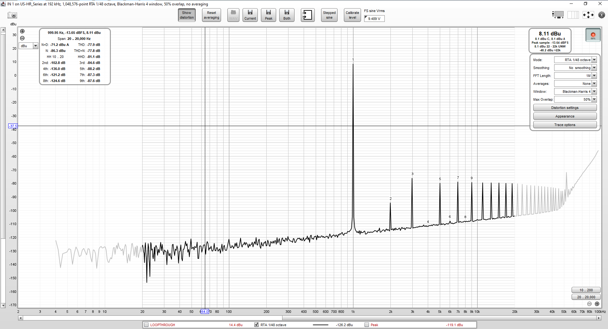Click the 64.0 cursor frequency marker on axis
This screenshot has width=608, height=329.
click(205, 312)
